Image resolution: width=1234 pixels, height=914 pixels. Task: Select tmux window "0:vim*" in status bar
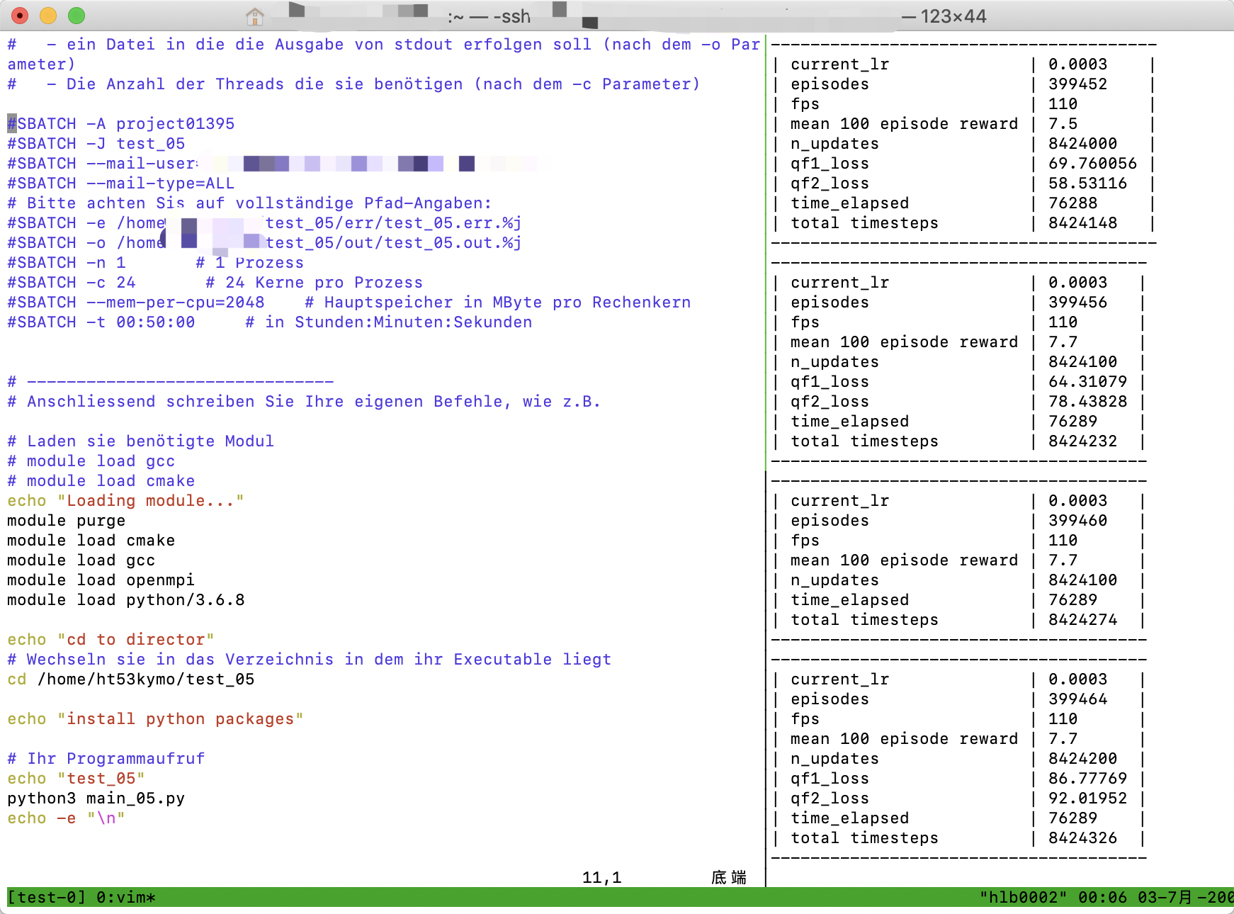coord(125,897)
